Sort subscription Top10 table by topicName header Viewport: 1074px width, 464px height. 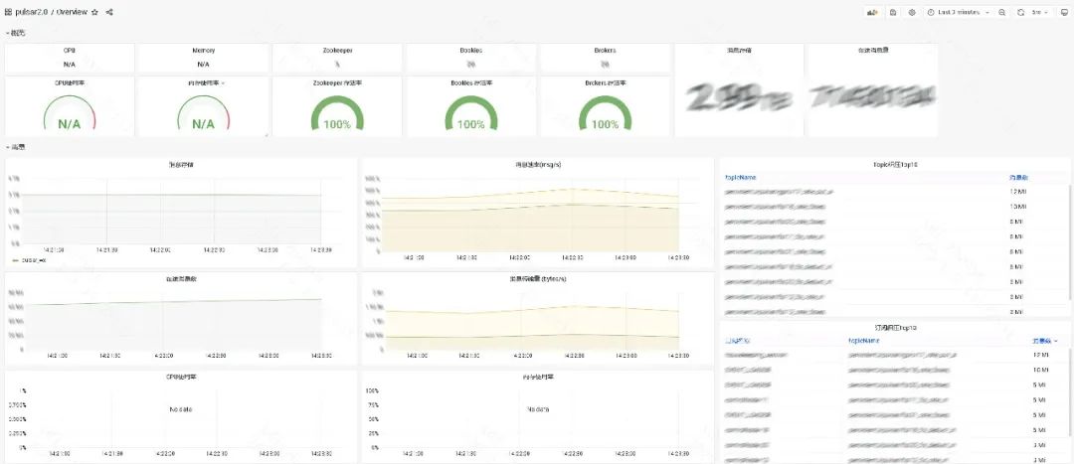[863, 340]
